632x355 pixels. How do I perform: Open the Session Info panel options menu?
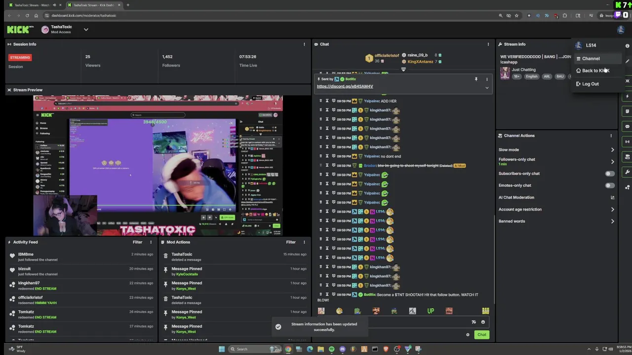click(x=304, y=44)
